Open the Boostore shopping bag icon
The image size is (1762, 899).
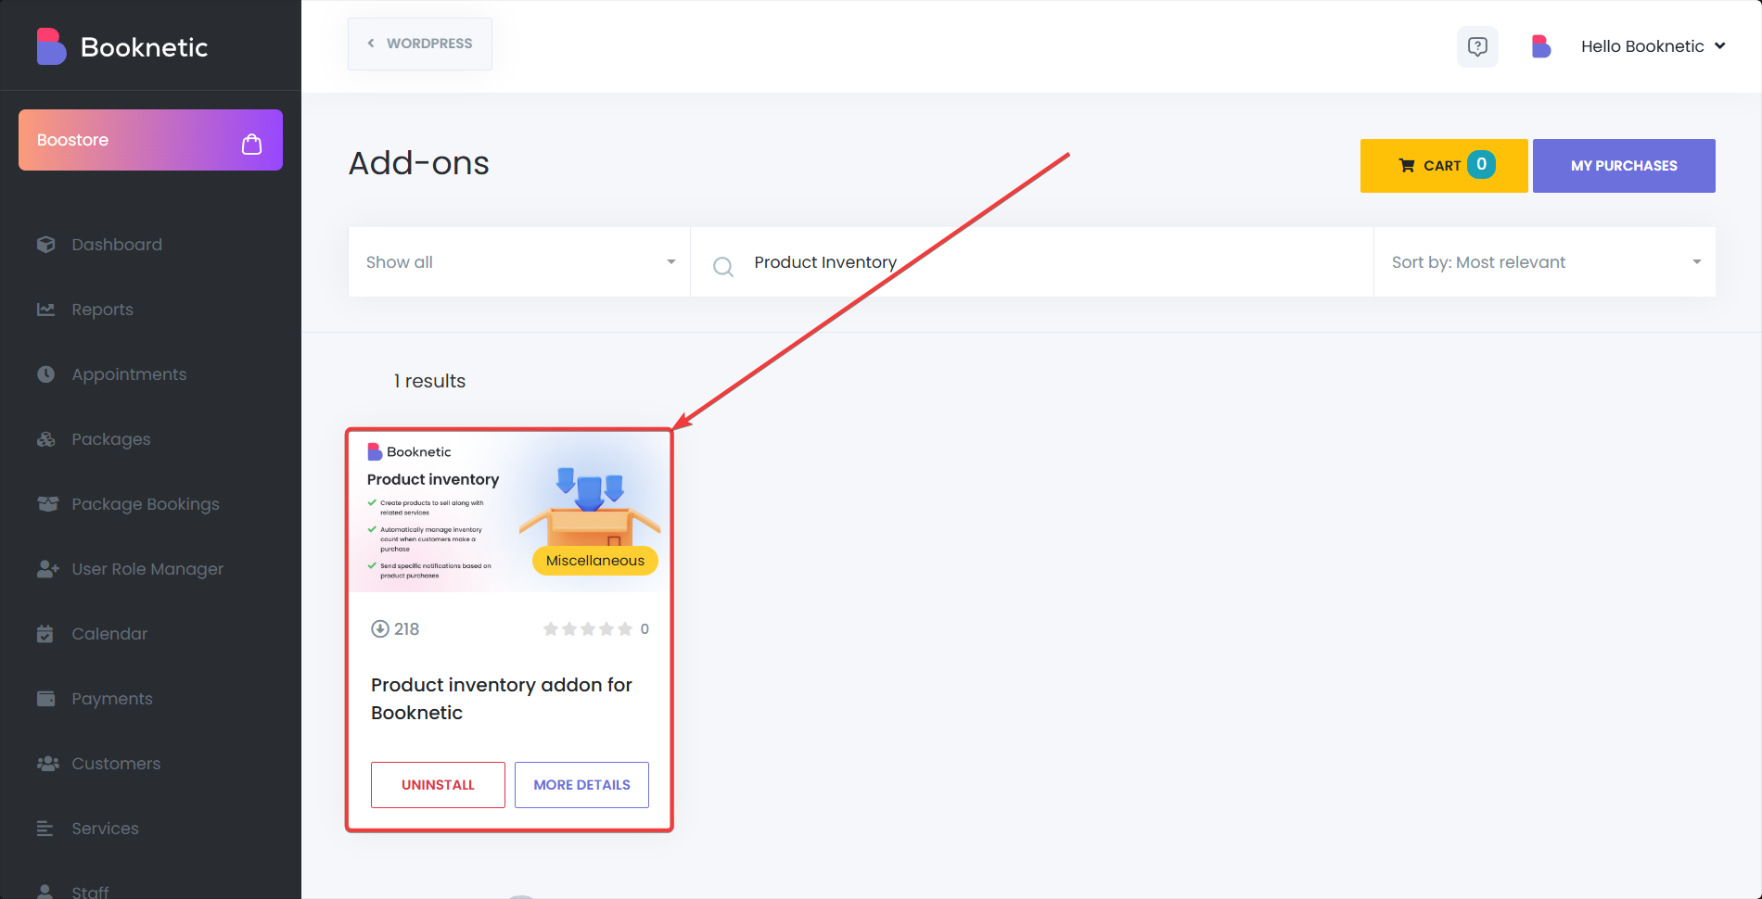[x=251, y=144]
